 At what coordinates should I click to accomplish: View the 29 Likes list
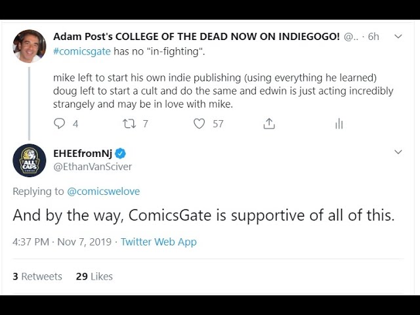94,276
